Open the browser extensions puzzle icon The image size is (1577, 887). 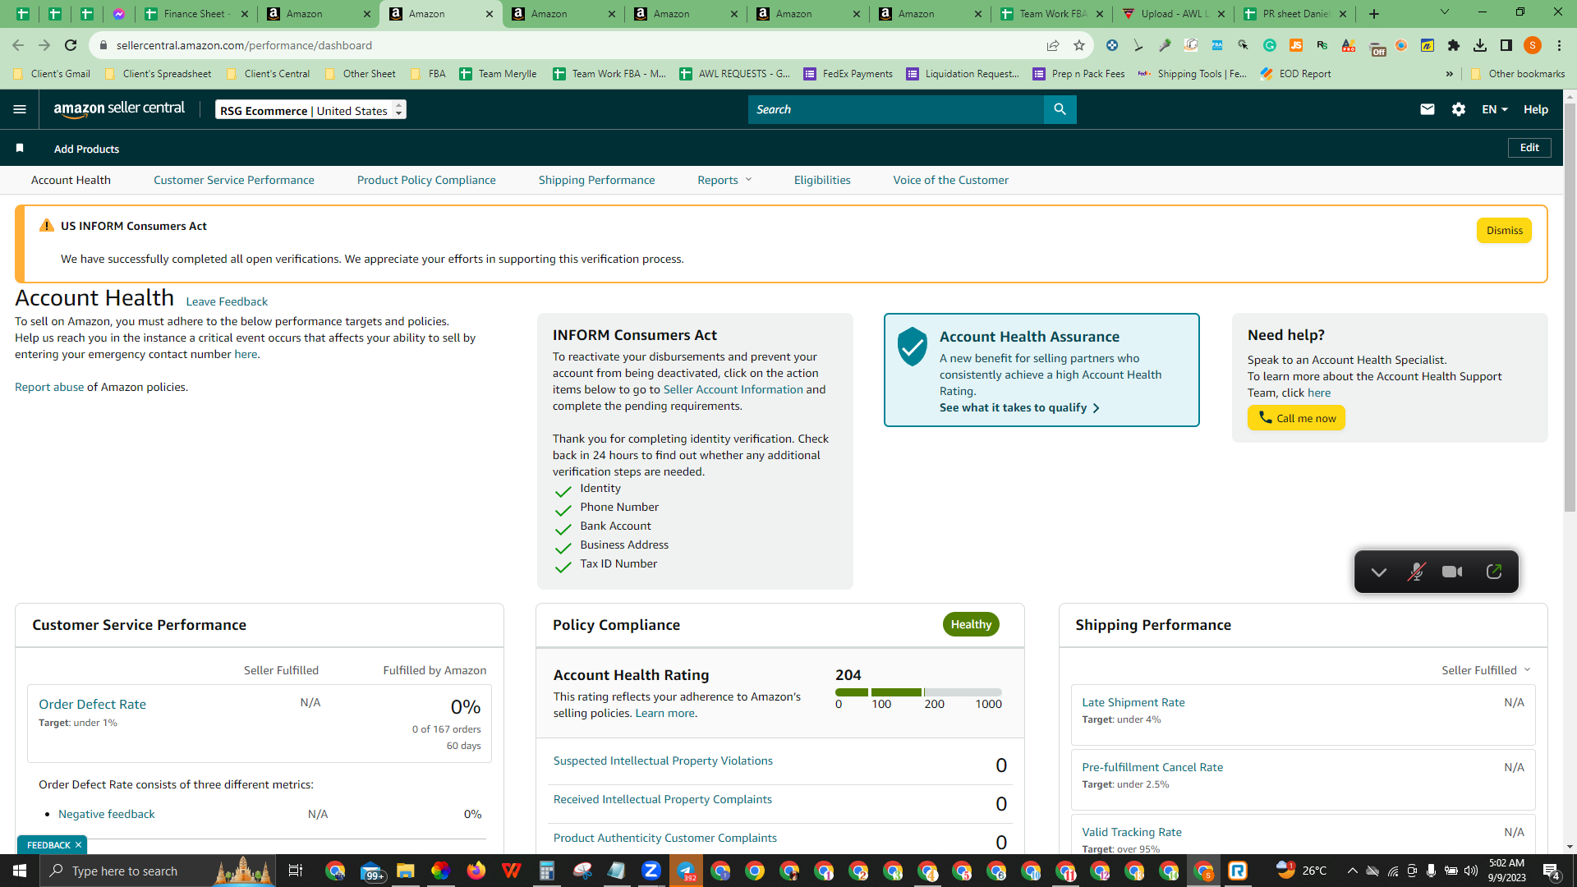pos(1454,45)
